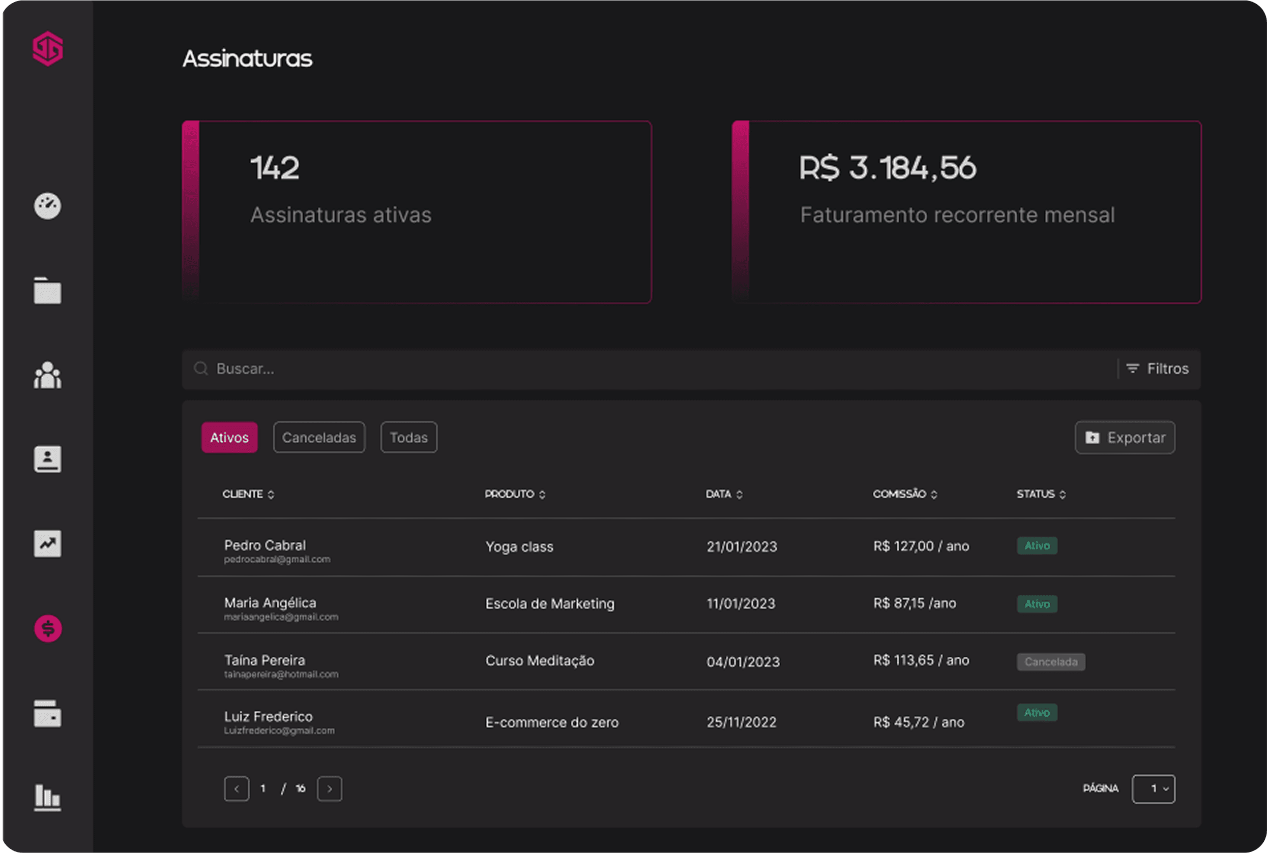1267x853 pixels.
Task: Open the trending chart sidebar icon
Action: pyautogui.click(x=48, y=543)
